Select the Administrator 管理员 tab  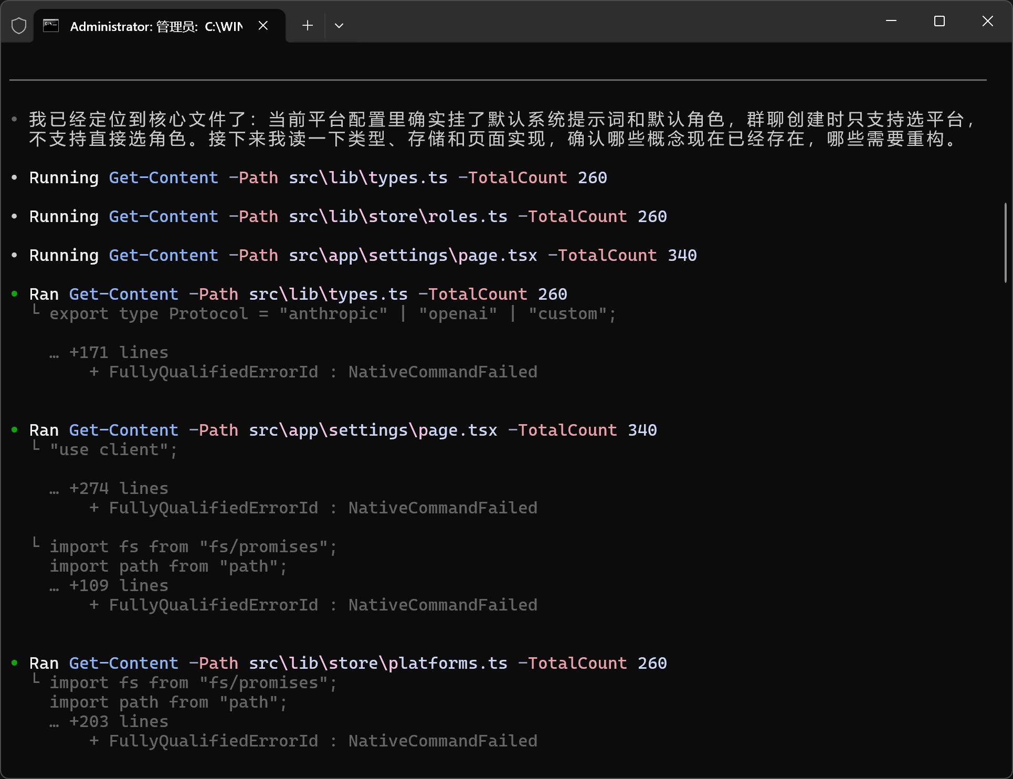click(x=156, y=26)
